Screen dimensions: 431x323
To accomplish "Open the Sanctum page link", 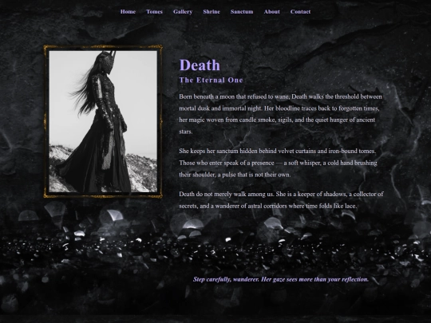I will pos(242,12).
